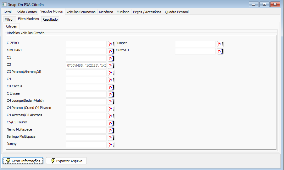Open lookup icon for C5/C5 Tourer
The width and height of the screenshot is (284, 170).
[x=111, y=123]
